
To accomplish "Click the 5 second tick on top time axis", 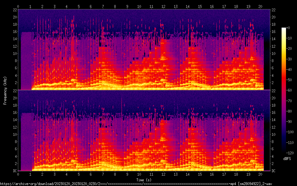I will (79, 6).
